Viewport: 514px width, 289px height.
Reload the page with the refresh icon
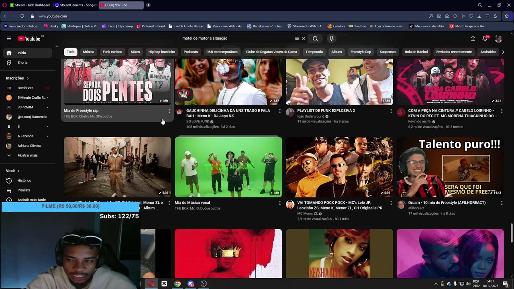[22, 16]
